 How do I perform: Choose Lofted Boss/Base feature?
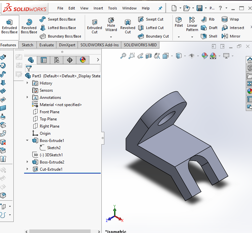[x=58, y=28]
